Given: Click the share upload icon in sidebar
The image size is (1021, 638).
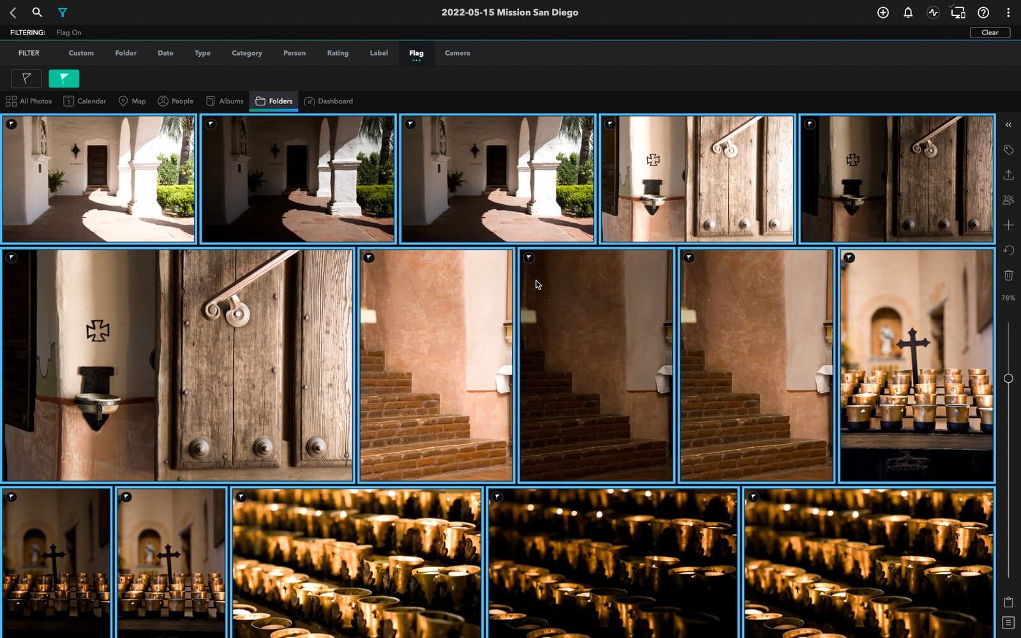Looking at the screenshot, I should [x=1008, y=175].
